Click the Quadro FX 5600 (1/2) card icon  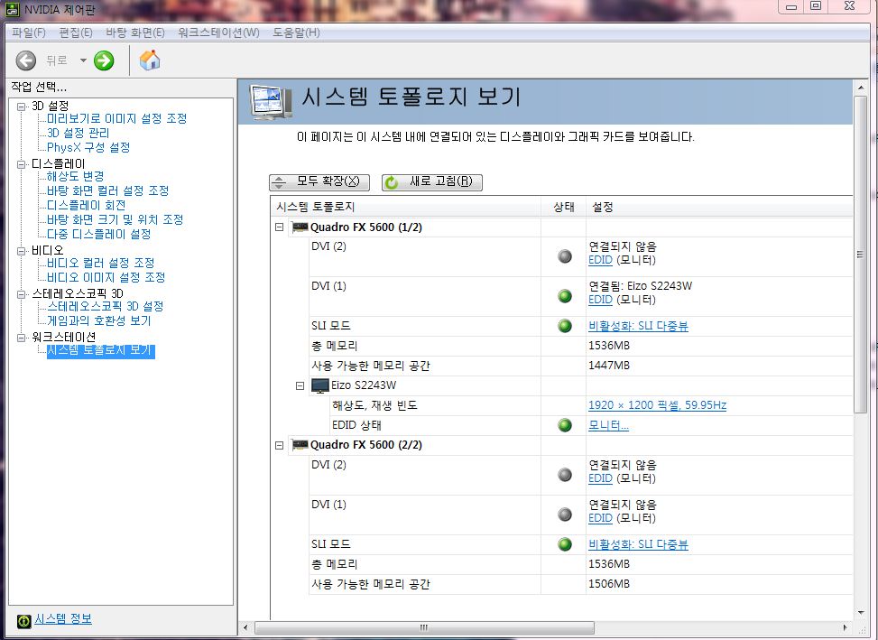[300, 227]
